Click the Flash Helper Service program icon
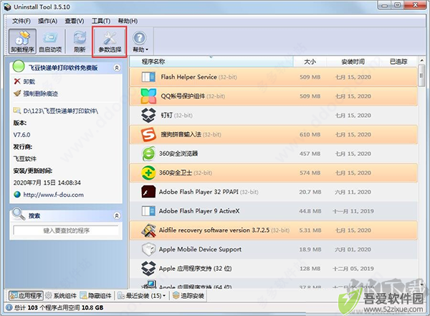 click(x=148, y=78)
